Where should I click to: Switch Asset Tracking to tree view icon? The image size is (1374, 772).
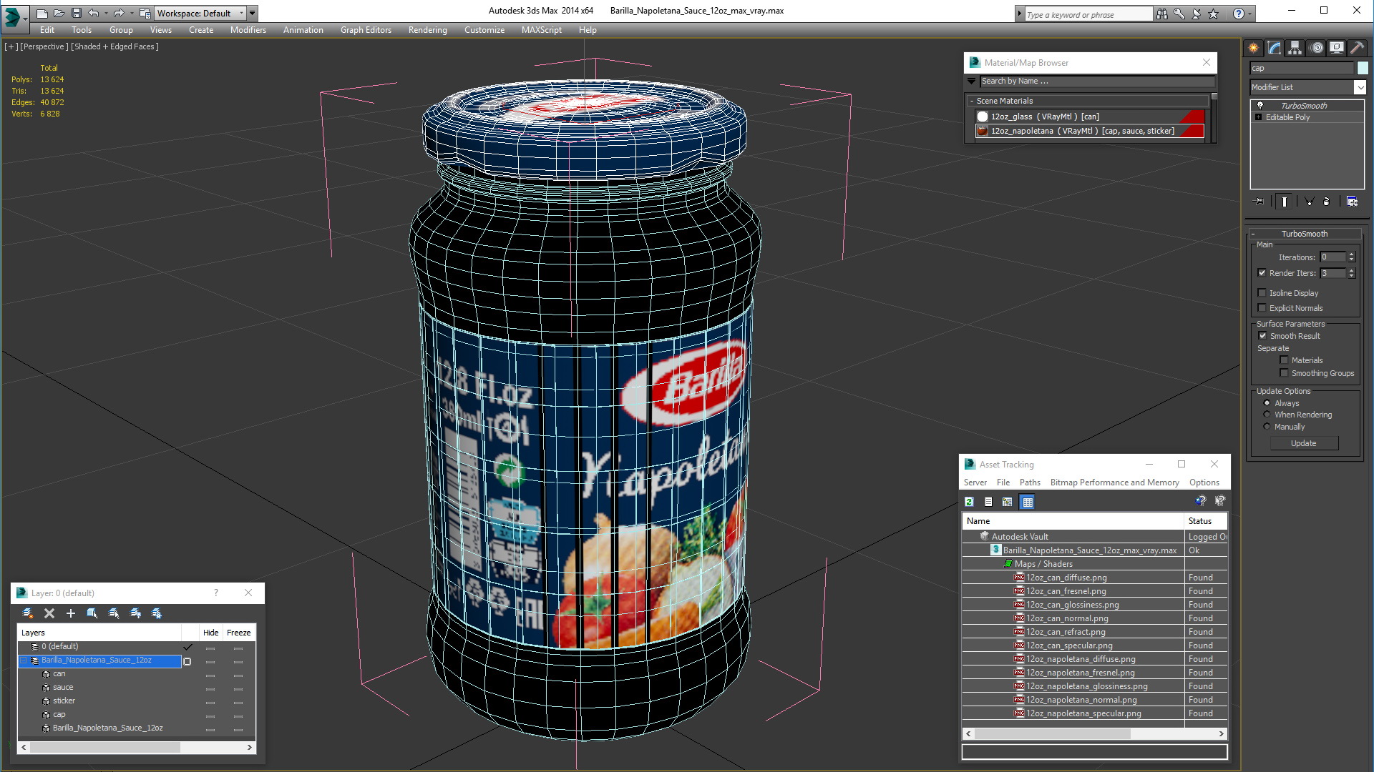point(1008,502)
